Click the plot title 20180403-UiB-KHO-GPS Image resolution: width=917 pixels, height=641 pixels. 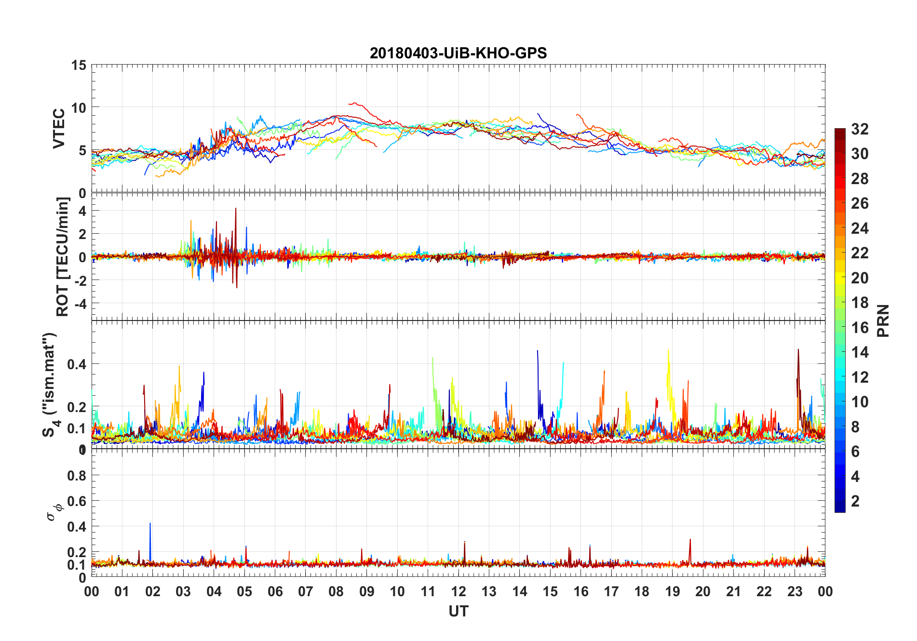click(x=458, y=53)
